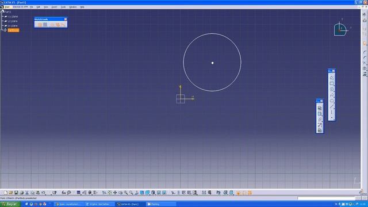This screenshot has width=368, height=207.
Task: Open the ENOVIA V5 VPM menu
Action: click(x=20, y=7)
